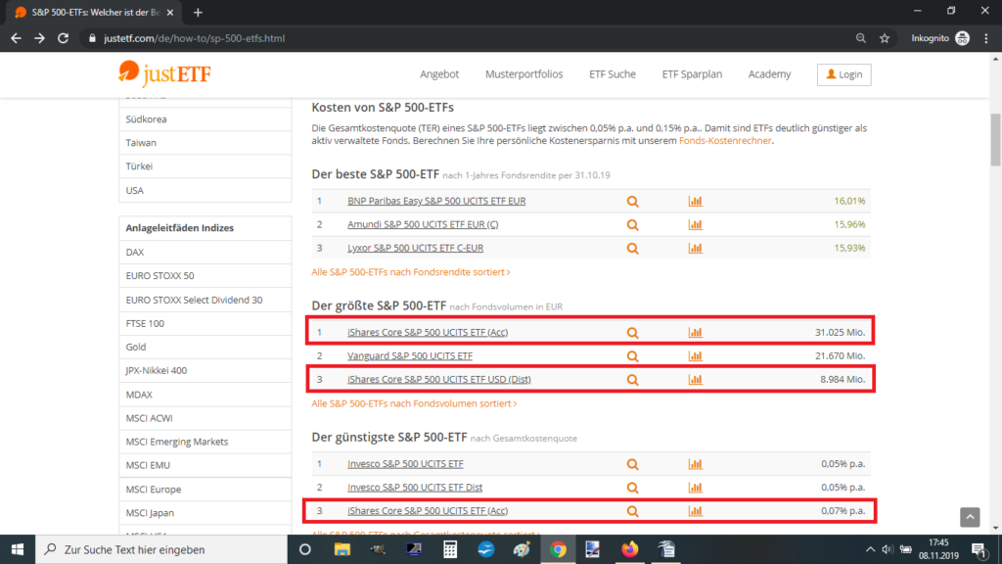This screenshot has width=1002, height=564.
Task: Open a new browser tab
Action: 198,12
